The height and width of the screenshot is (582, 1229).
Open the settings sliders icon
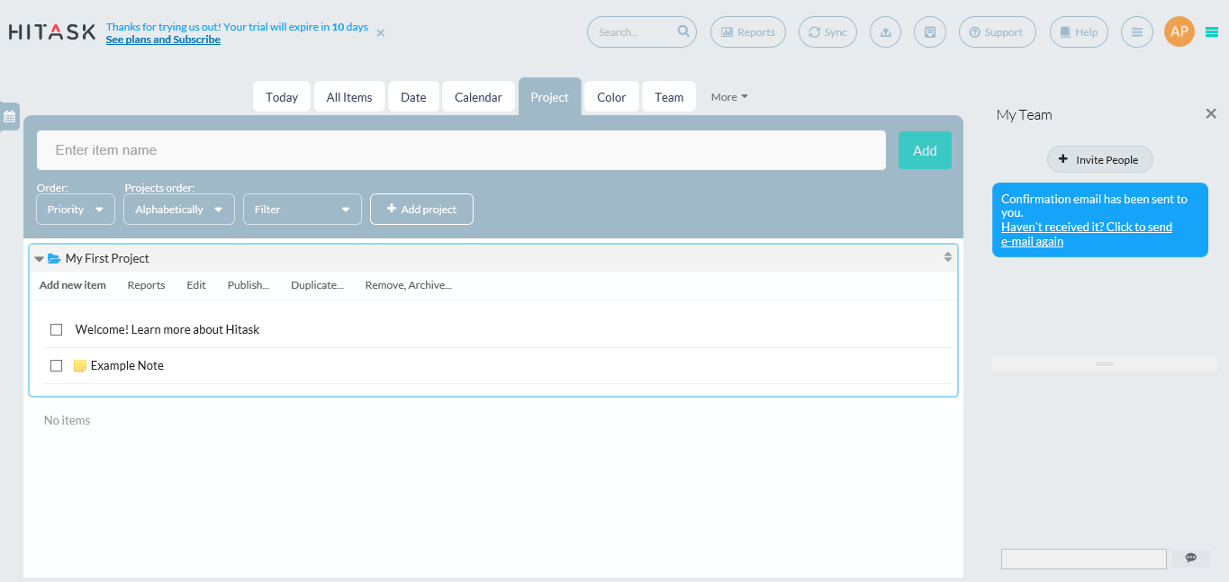(x=1137, y=32)
